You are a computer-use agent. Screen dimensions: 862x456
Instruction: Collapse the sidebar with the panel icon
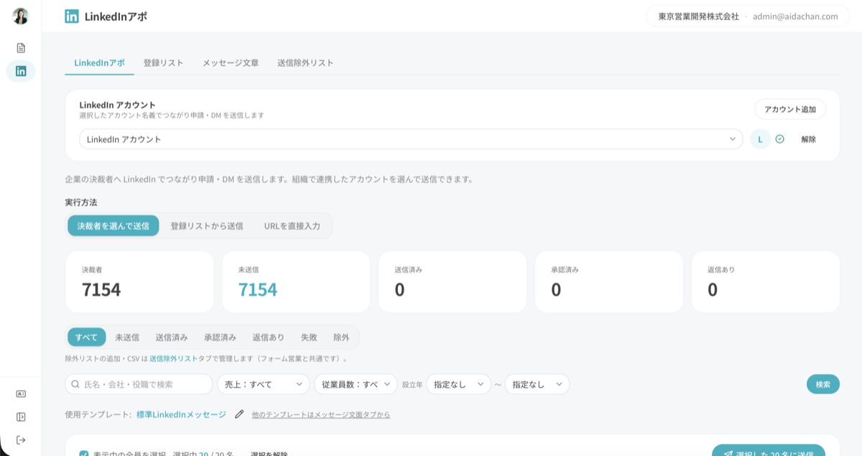[x=21, y=417]
